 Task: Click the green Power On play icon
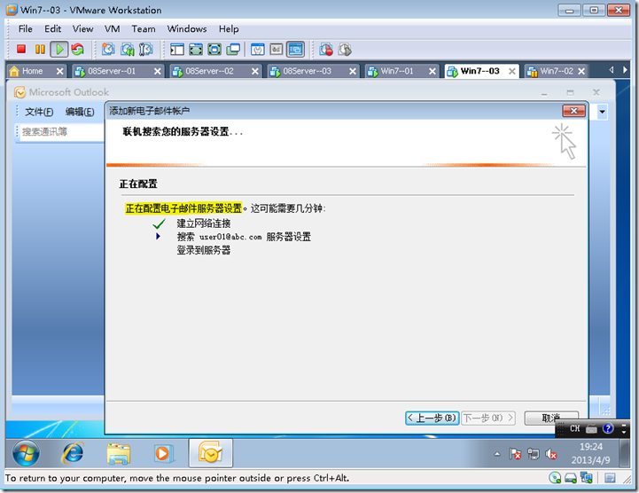click(59, 50)
